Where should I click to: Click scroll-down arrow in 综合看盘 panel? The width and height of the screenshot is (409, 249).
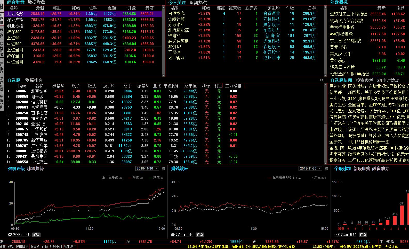tap(163, 75)
